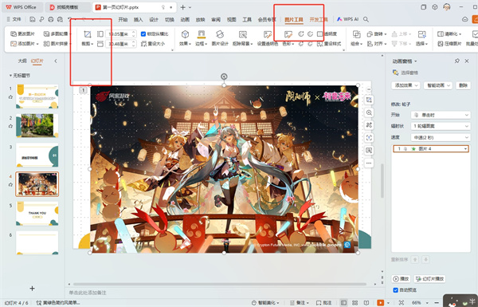Toggle Auto preview (自动预览) checkbox
The width and height of the screenshot is (478, 307).
click(x=395, y=290)
